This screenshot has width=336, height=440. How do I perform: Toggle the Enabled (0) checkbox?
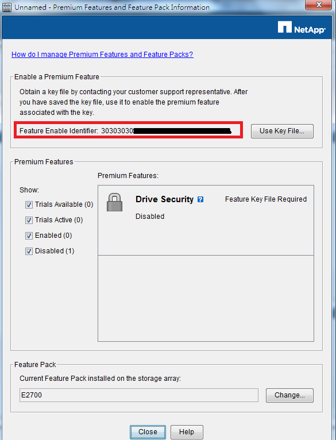tap(29, 236)
